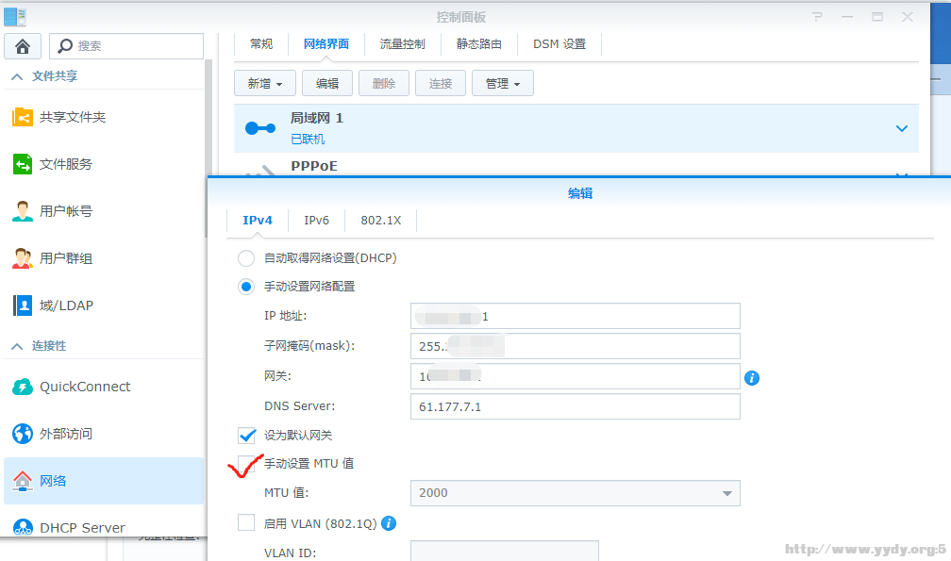Click info icon next to 启用 VLAN
Viewport: 951px width, 561px height.
click(x=390, y=523)
